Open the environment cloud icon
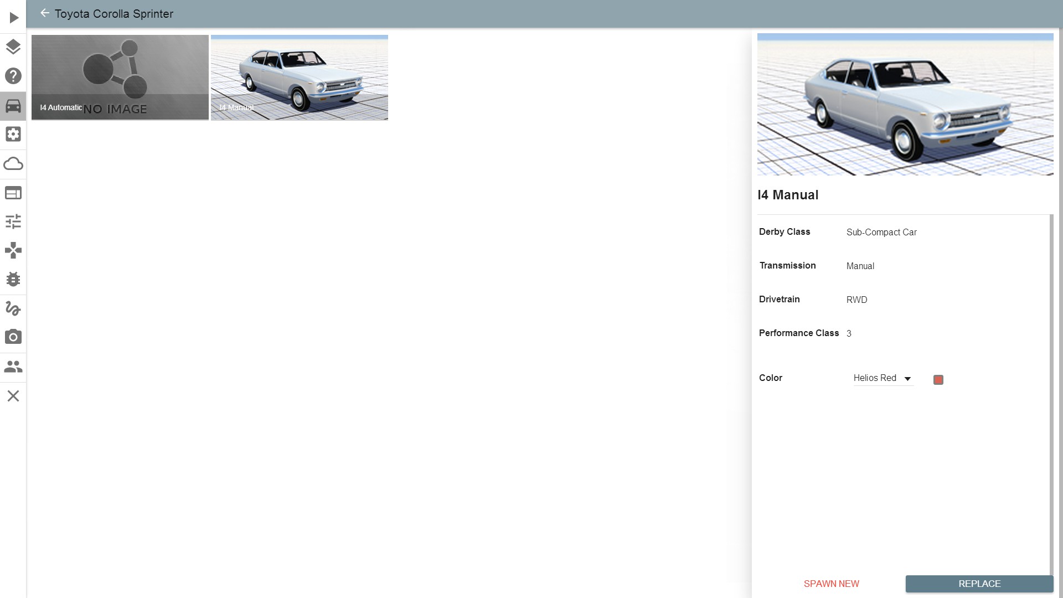1063x598 pixels. point(13,164)
